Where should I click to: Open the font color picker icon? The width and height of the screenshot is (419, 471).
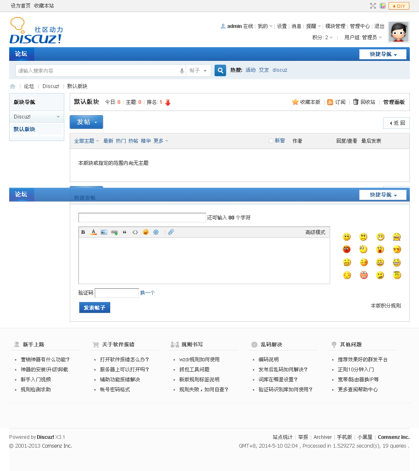[x=93, y=232]
